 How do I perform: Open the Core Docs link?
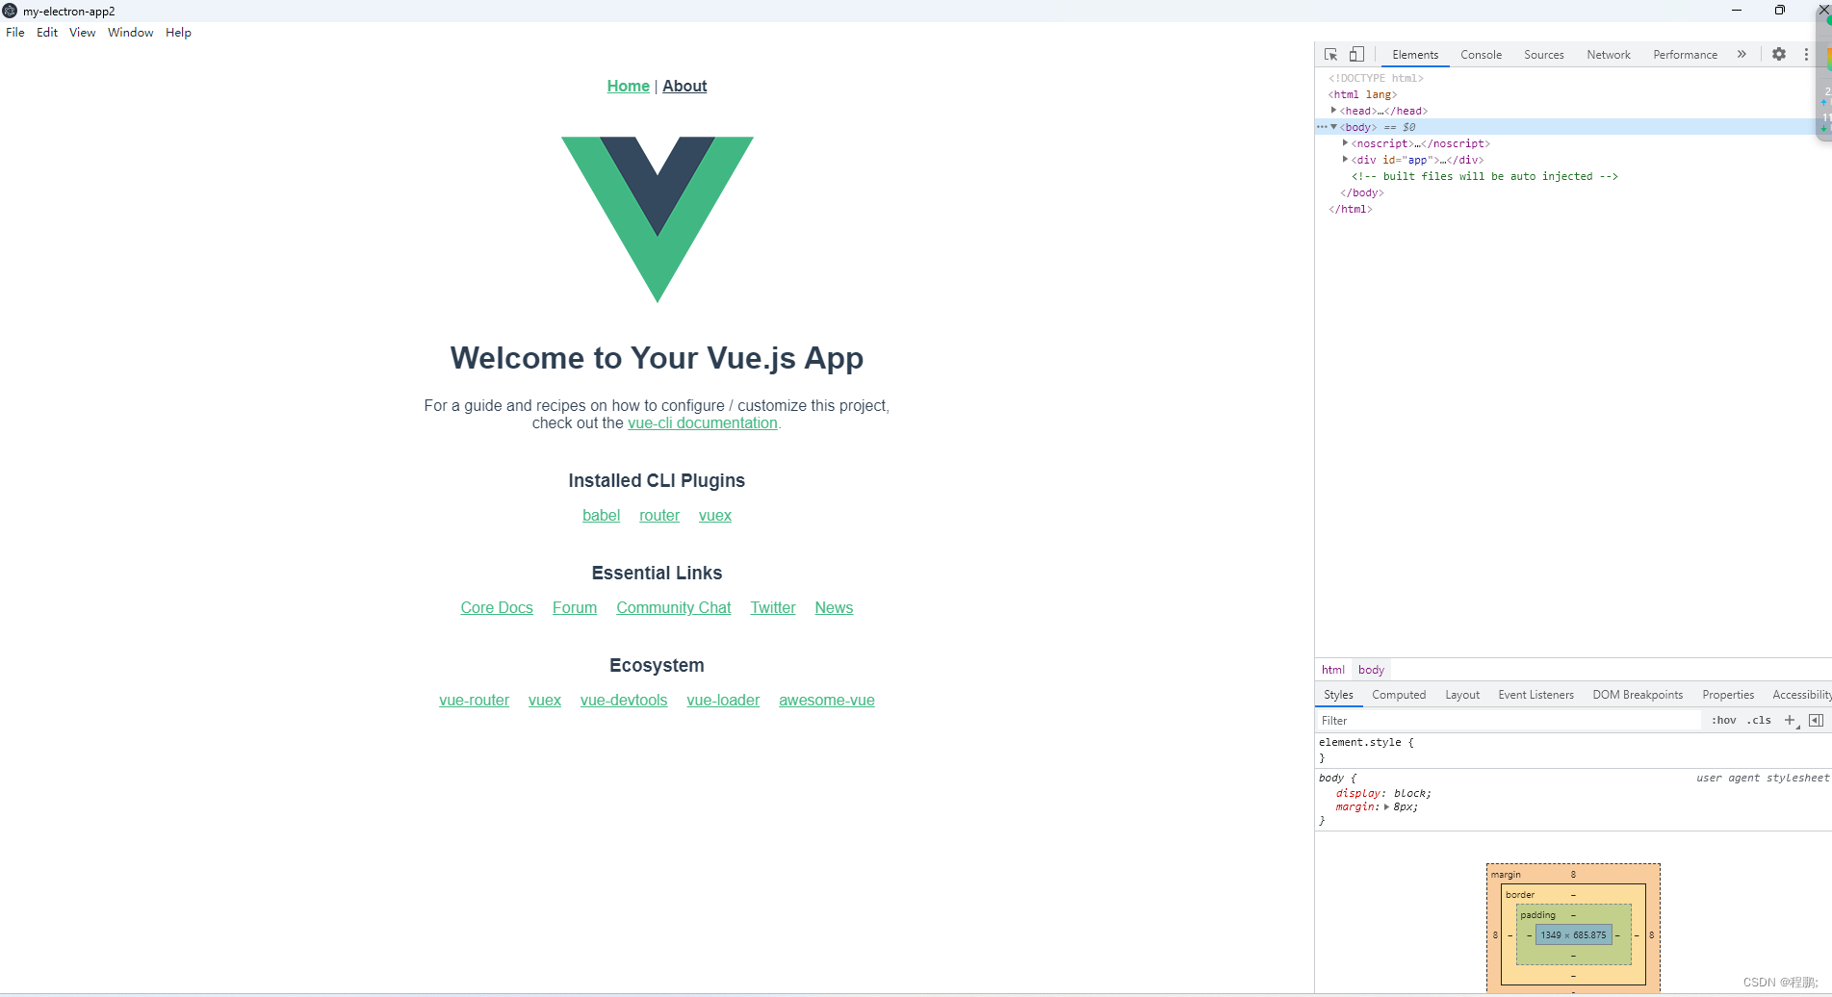497,608
